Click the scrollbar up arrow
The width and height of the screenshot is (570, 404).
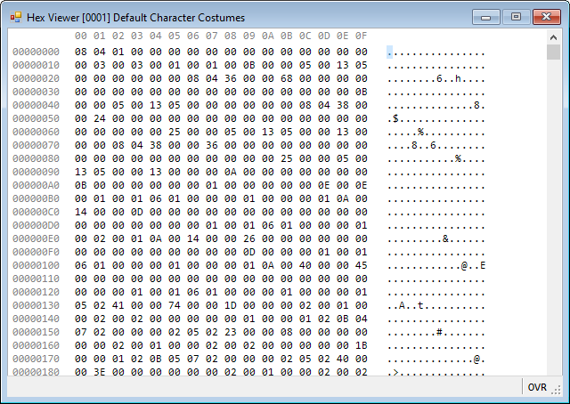click(x=553, y=36)
